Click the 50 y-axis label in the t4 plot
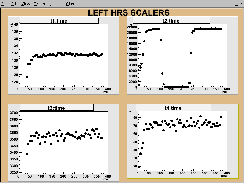Image resolution: width=244 pixels, height=183 pixels. (x=135, y=142)
